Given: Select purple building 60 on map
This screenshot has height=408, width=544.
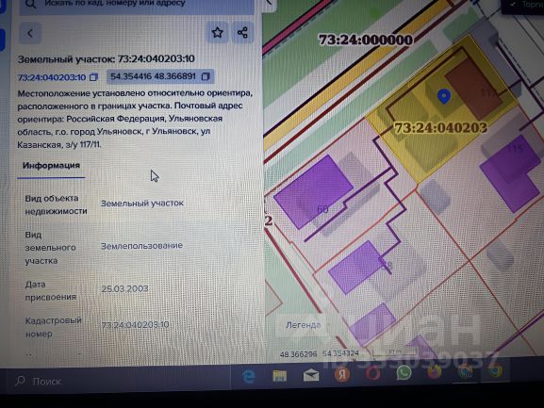Looking at the screenshot, I should point(313,192).
